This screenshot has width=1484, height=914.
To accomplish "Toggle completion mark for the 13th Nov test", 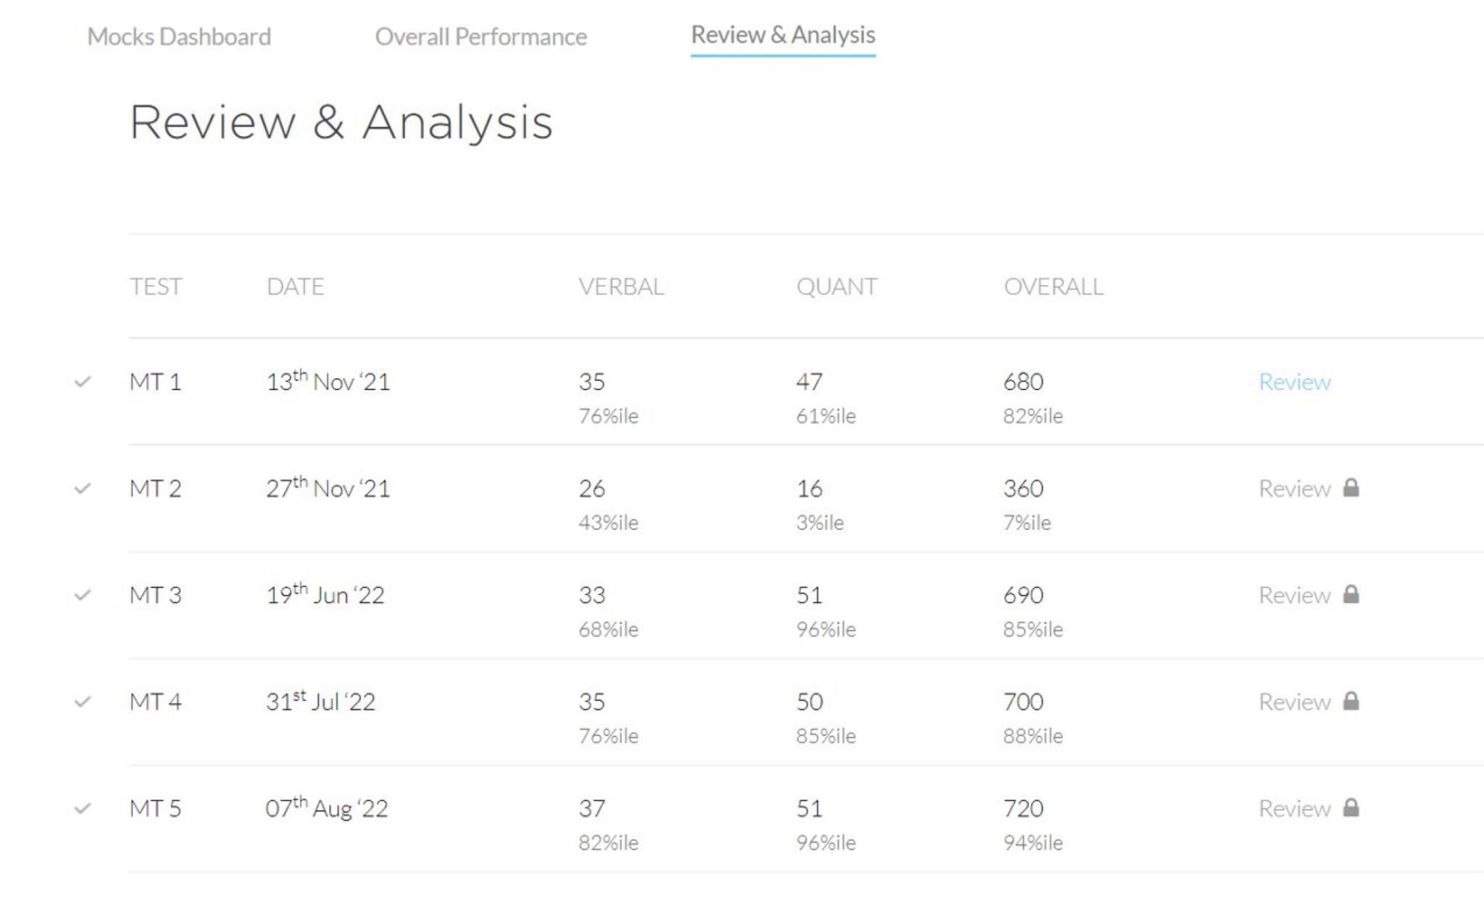I will [83, 382].
